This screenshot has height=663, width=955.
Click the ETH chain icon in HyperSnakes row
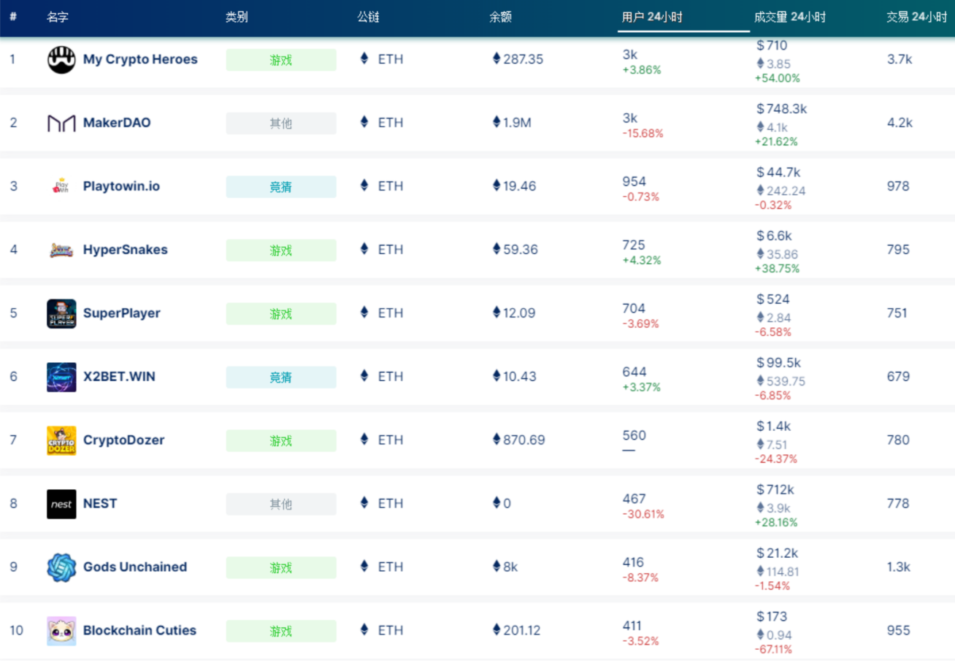(x=364, y=249)
